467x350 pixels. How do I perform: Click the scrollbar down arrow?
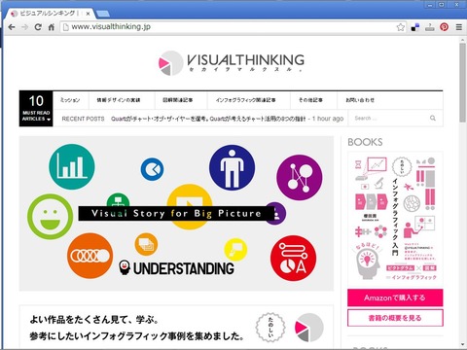click(x=462, y=344)
